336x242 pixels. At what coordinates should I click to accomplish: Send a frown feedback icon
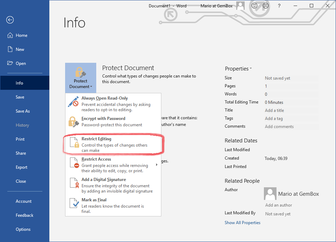point(266,6)
